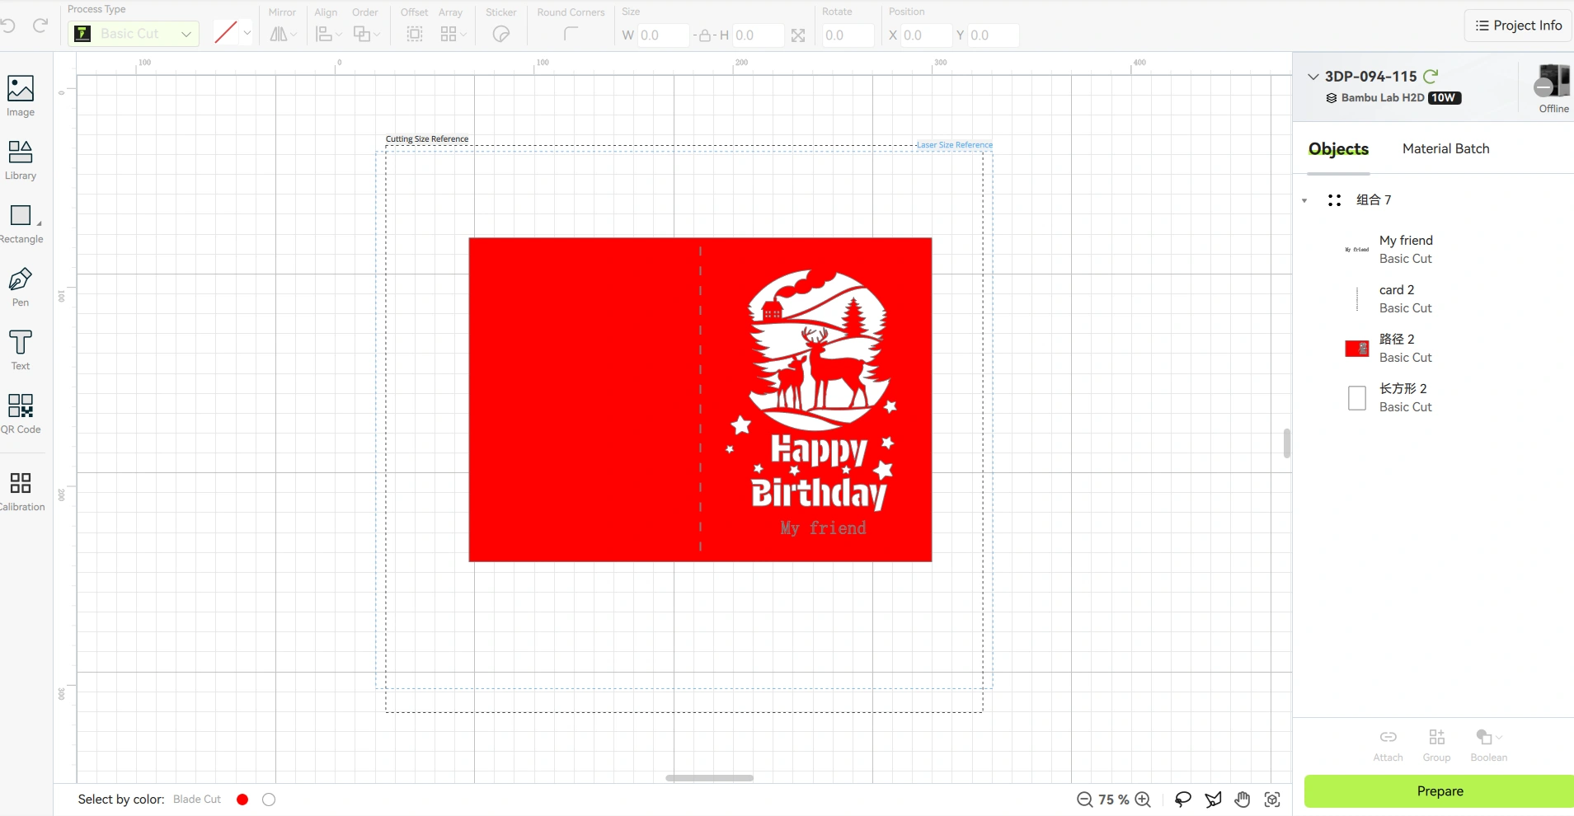Click the Order tool icon
Screen dimensions: 1574x816
[x=361, y=34]
